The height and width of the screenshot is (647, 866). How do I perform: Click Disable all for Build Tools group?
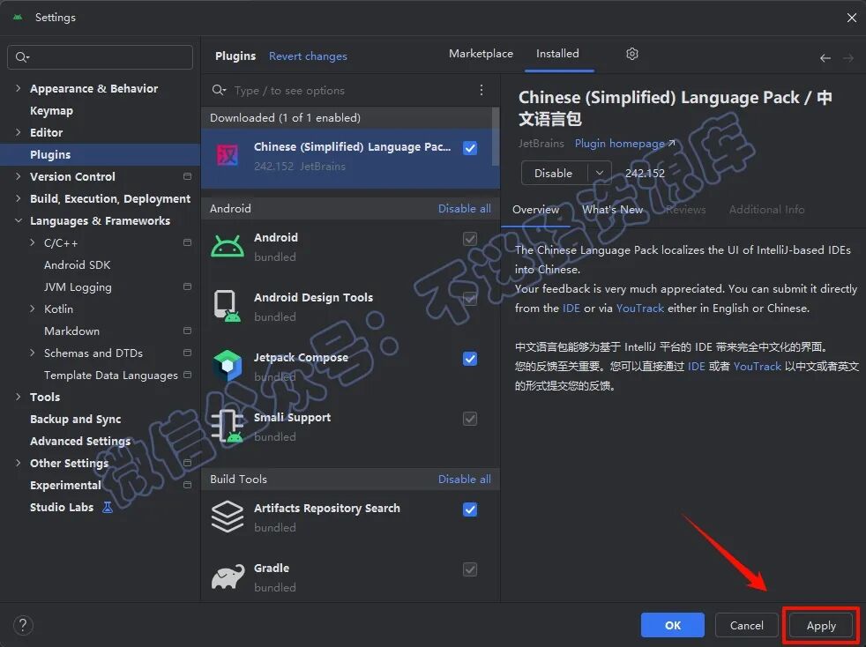click(x=465, y=479)
